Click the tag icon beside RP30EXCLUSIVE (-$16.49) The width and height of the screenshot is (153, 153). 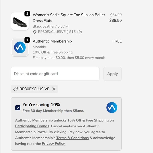(35, 32)
